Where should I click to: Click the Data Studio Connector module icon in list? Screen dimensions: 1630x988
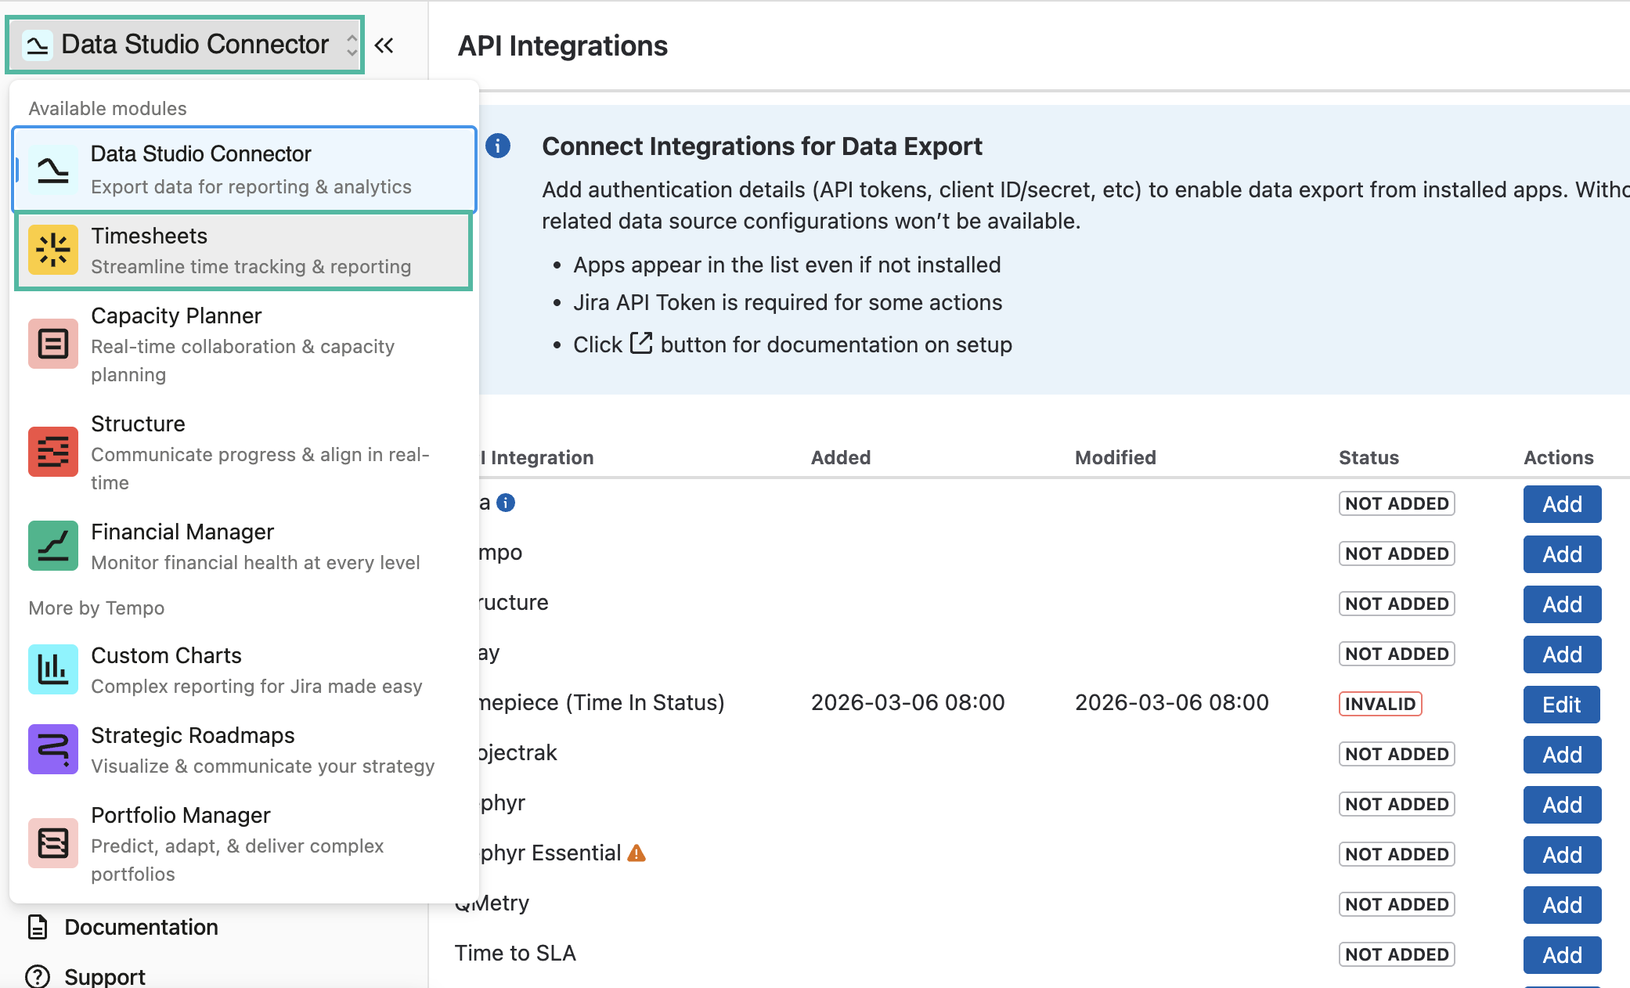pos(53,170)
